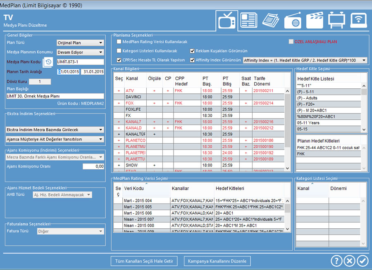Confirm with the checkmark icon
372x270 pixels.
[x=362, y=261]
